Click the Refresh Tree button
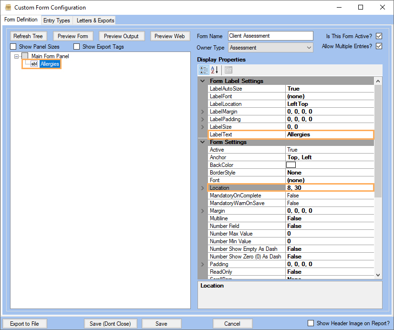The height and width of the screenshot is (330, 394). [28, 36]
